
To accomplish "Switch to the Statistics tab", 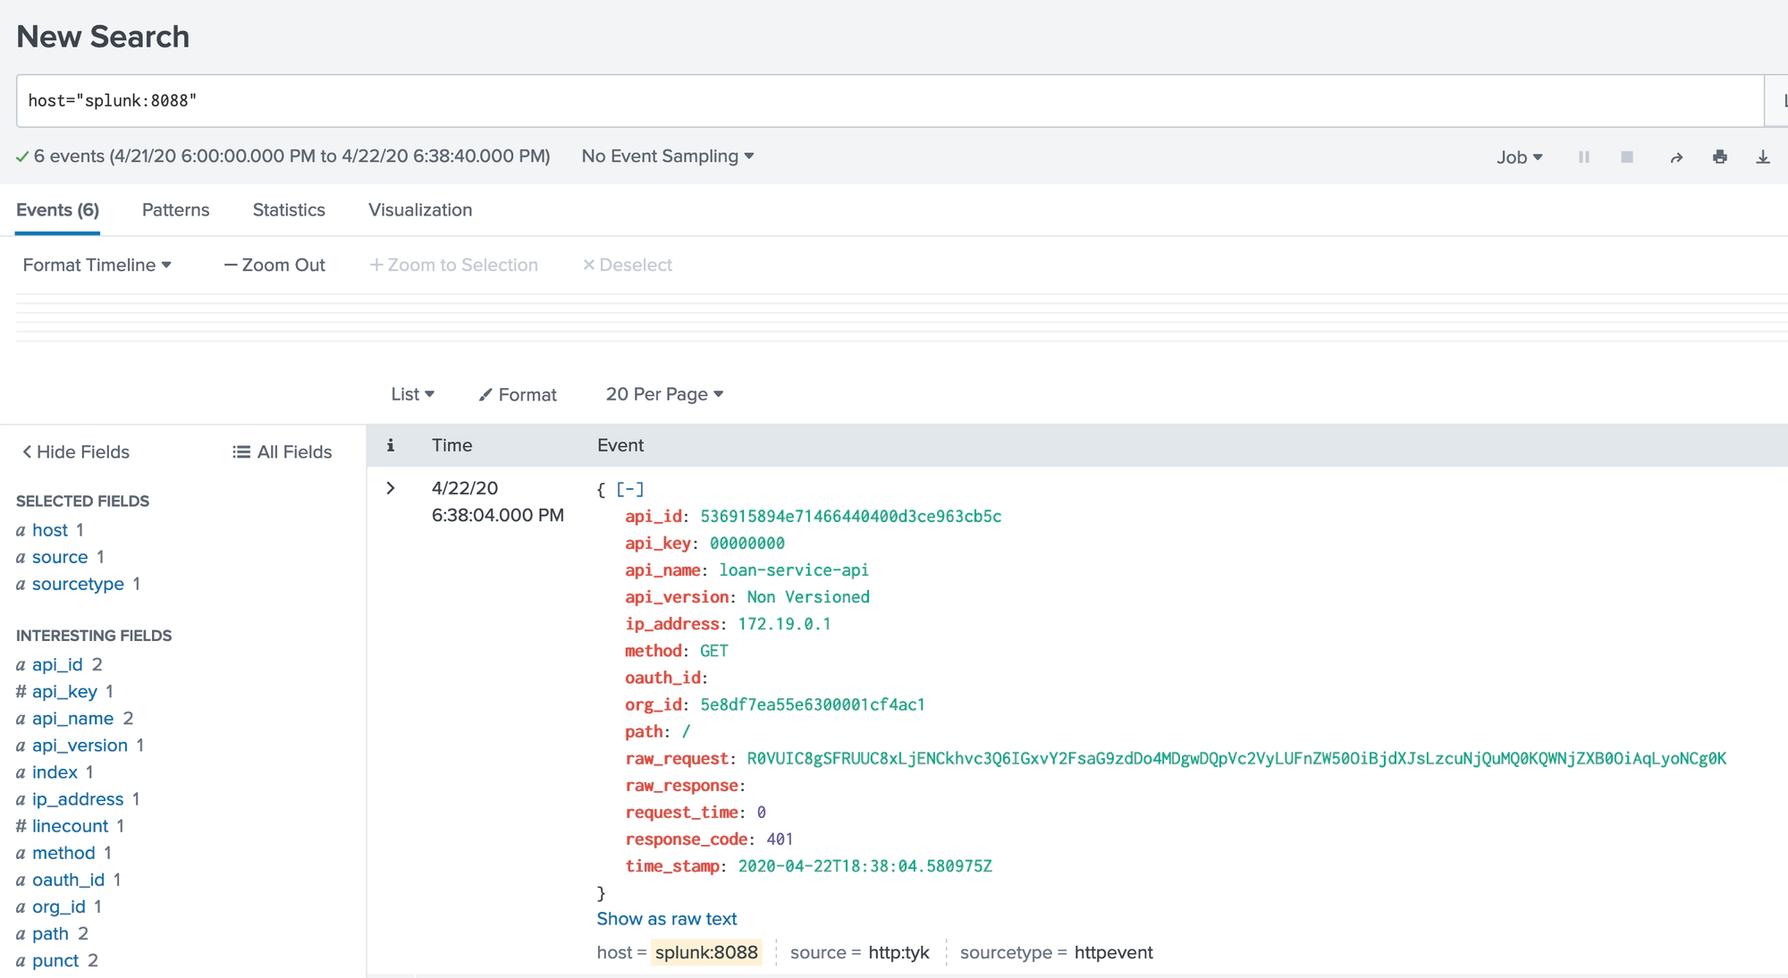I will tap(289, 209).
